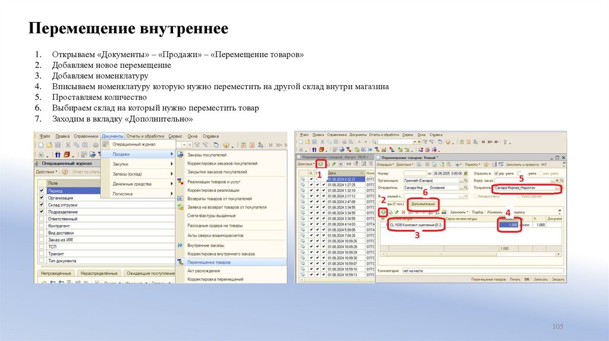This screenshot has height=341, width=609.
Task: Click pencil edit icon above the nomenclature table
Action: [397, 212]
